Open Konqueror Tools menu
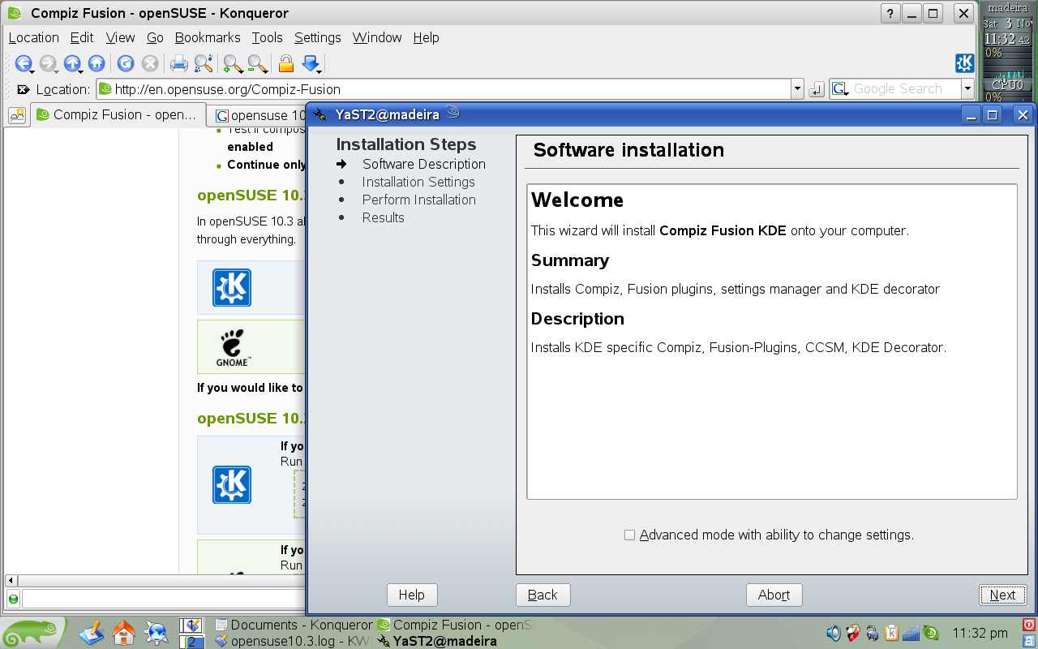1038x649 pixels. click(267, 37)
